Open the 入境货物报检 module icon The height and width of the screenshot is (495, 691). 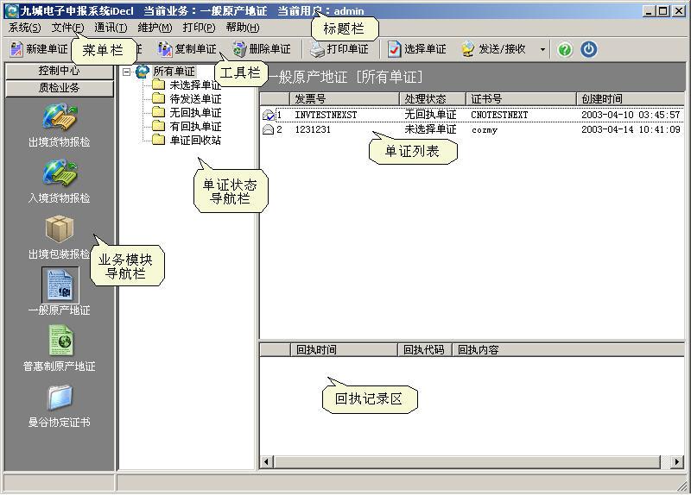[59, 173]
